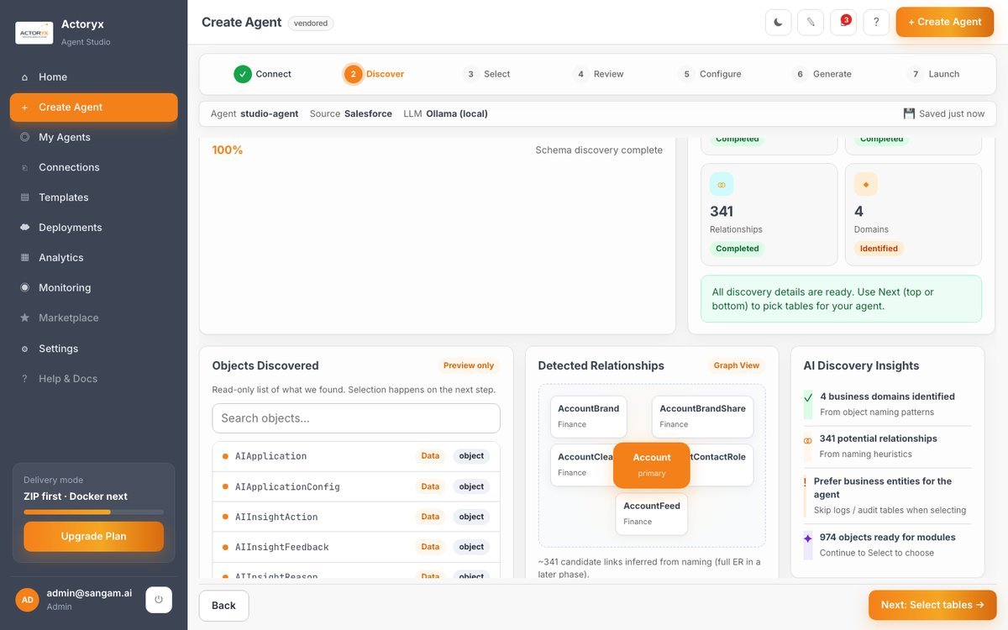Go to Generate step 6
1008x630 pixels.
tap(822, 74)
